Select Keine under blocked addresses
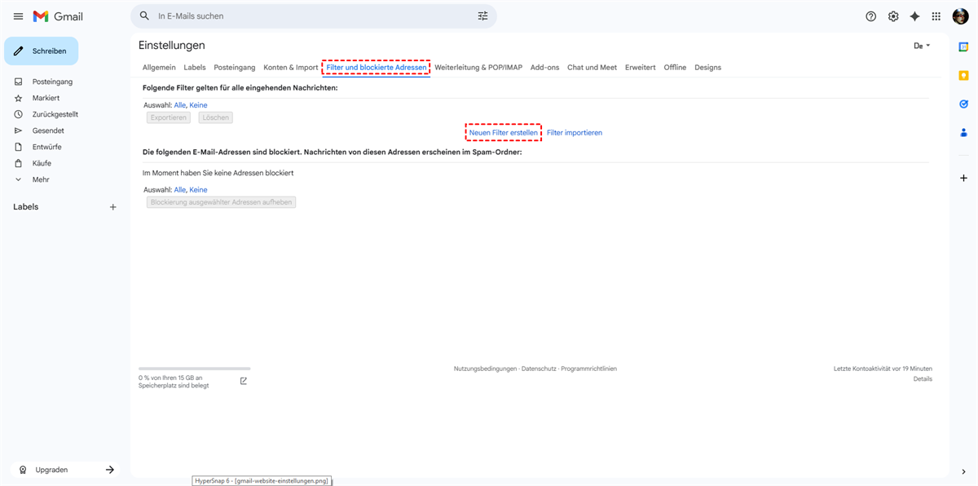Image resolution: width=978 pixels, height=486 pixels. pos(198,189)
